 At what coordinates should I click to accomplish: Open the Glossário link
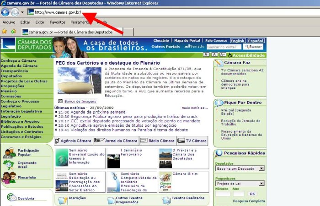pyautogui.click(x=161, y=40)
